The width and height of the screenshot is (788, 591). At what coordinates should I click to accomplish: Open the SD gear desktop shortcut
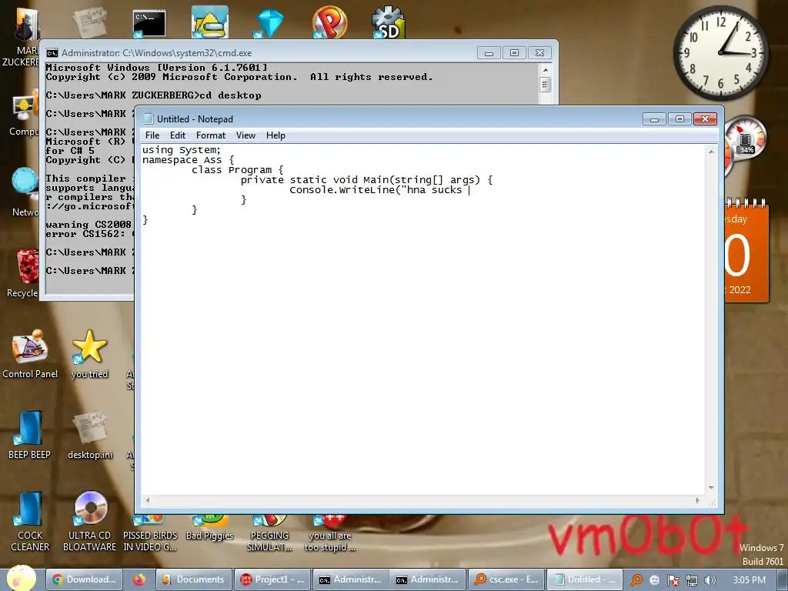388,22
